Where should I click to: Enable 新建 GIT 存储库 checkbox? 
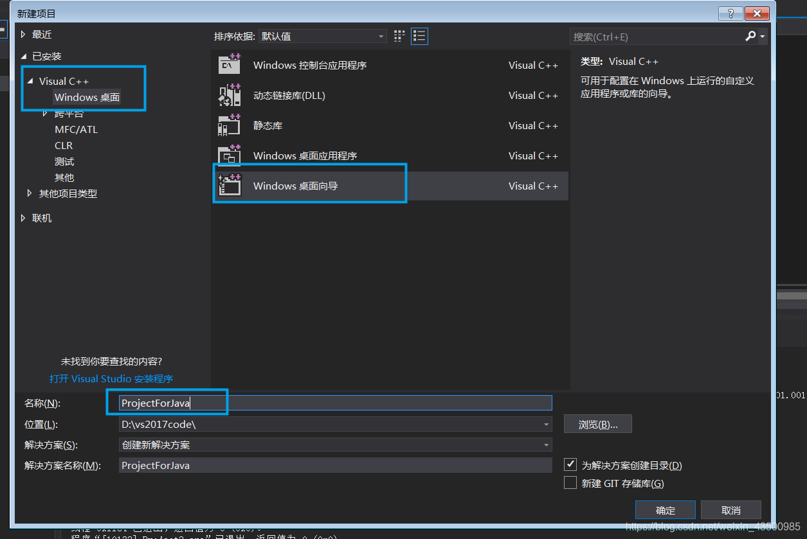coord(570,482)
